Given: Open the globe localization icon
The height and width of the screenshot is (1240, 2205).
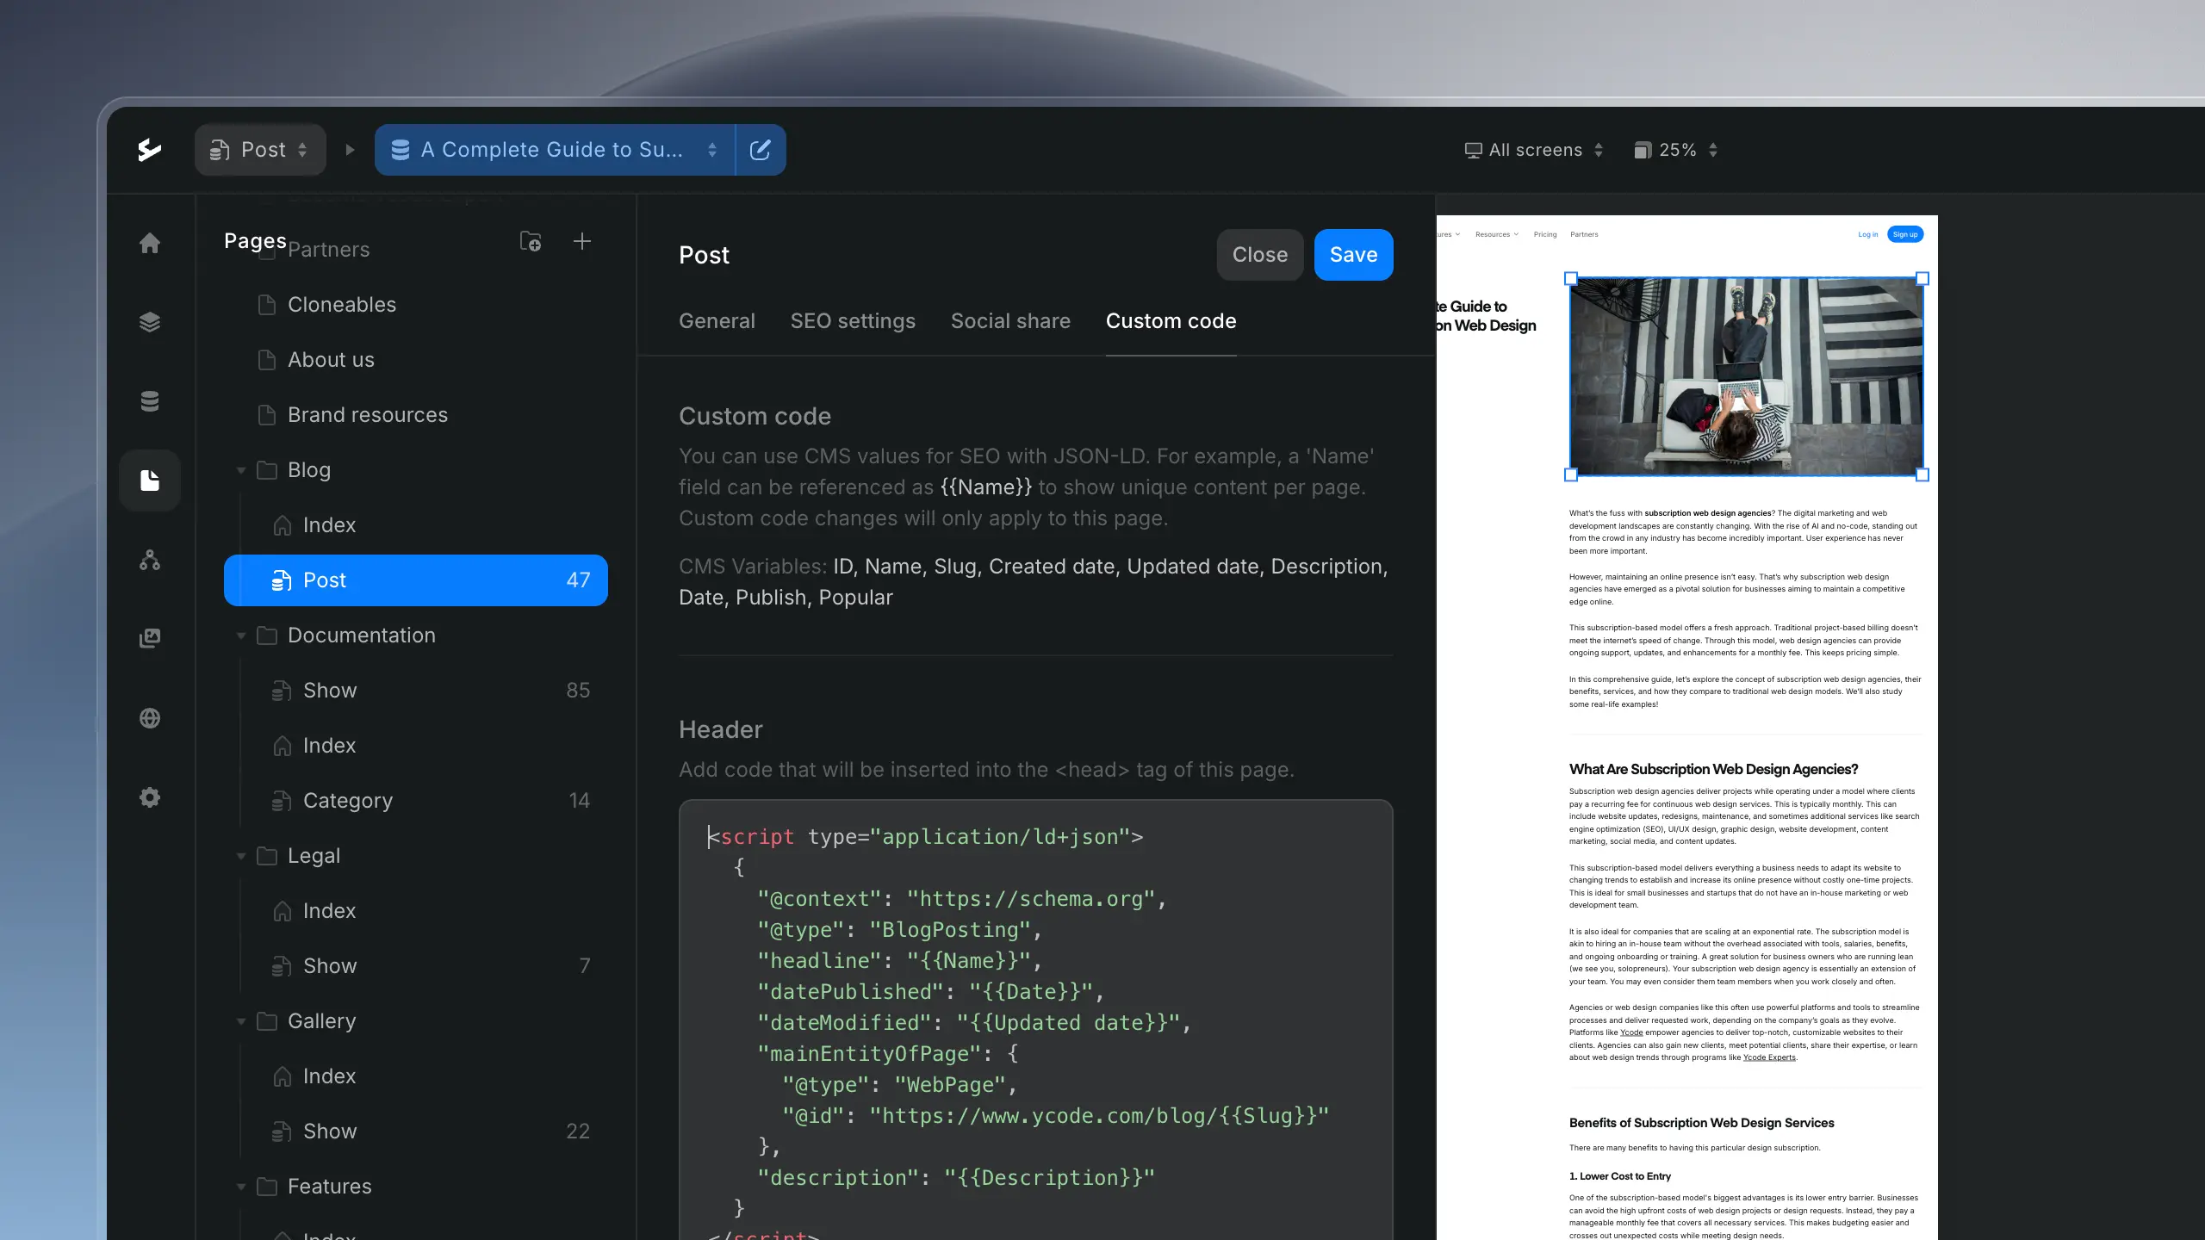Looking at the screenshot, I should click(150, 718).
